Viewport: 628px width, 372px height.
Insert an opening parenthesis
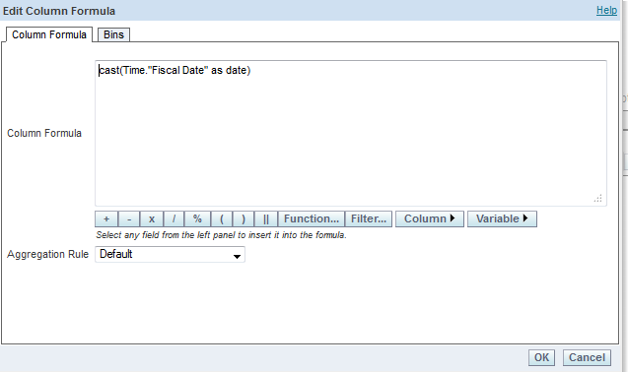pyautogui.click(x=222, y=219)
